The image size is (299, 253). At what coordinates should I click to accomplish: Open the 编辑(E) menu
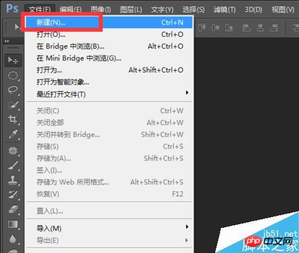tap(71, 10)
